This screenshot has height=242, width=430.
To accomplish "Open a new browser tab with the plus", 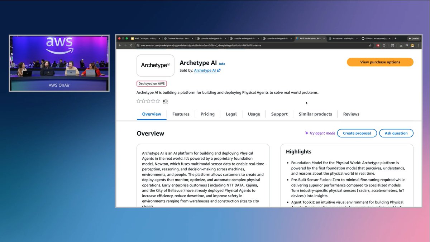I will coord(395,38).
